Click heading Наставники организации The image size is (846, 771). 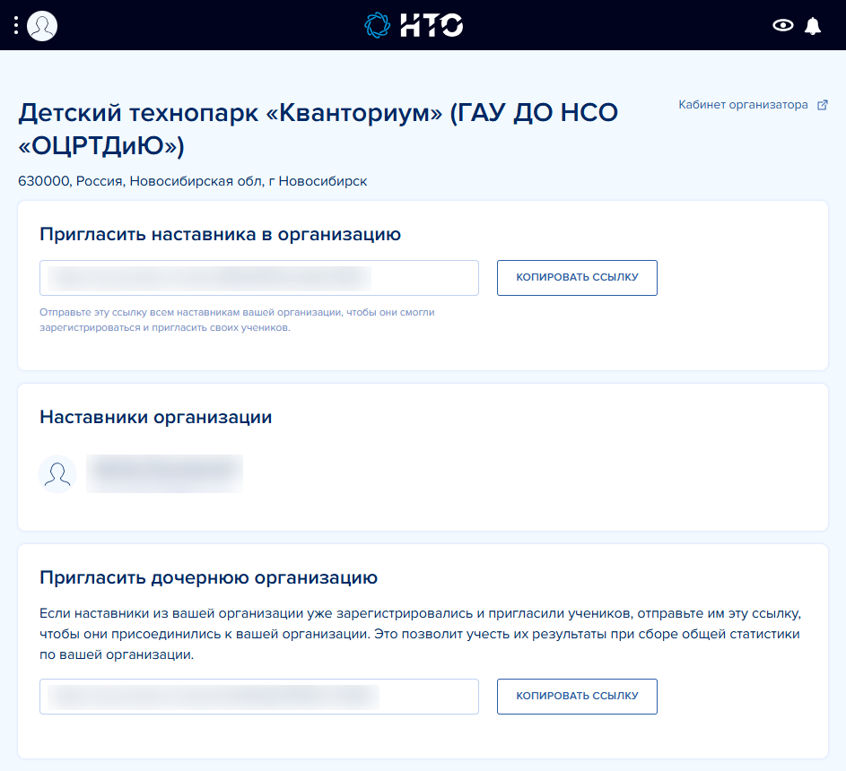coord(156,417)
